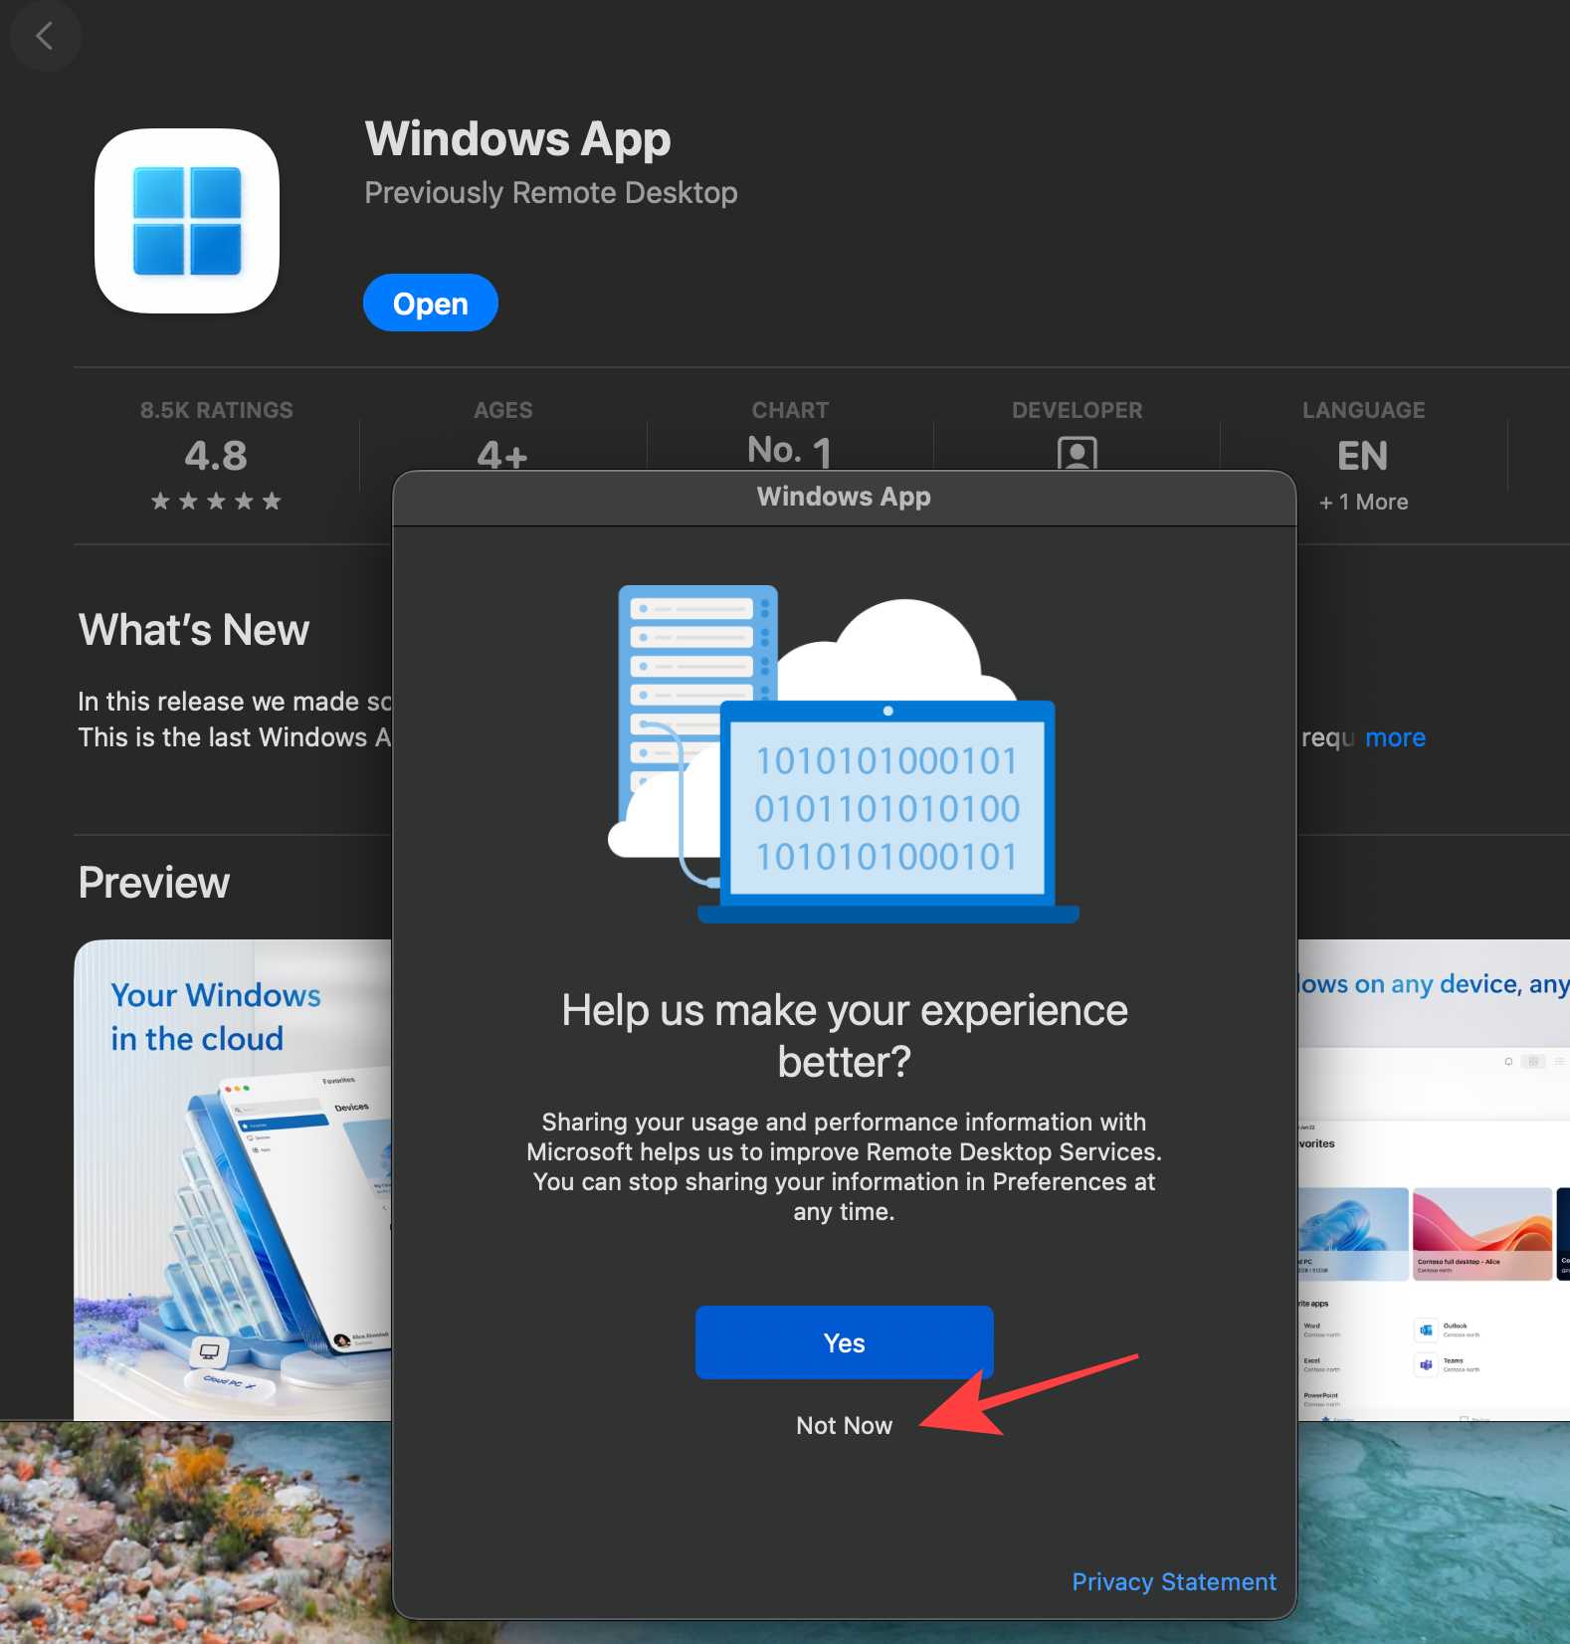Click the server and laptop illustration
Screen dimensions: 1570x1644
[x=844, y=754]
